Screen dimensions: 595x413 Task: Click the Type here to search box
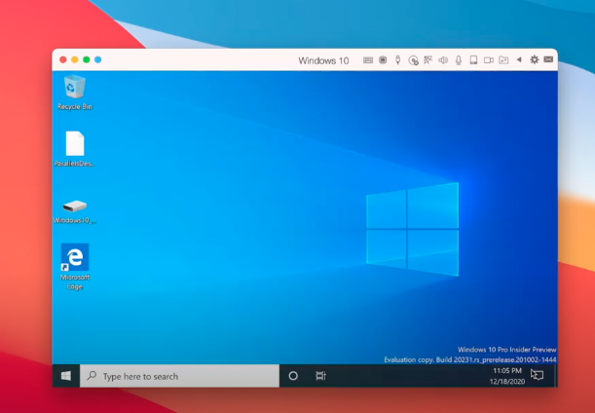pyautogui.click(x=179, y=376)
